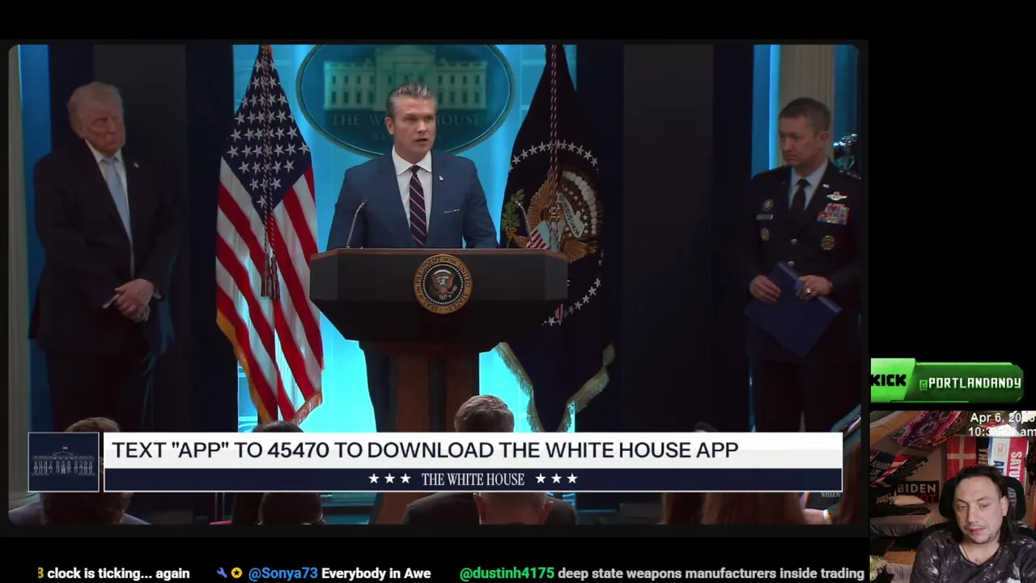Click the Kick logo on the streamer overlay
The width and height of the screenshot is (1036, 583).
tap(890, 381)
